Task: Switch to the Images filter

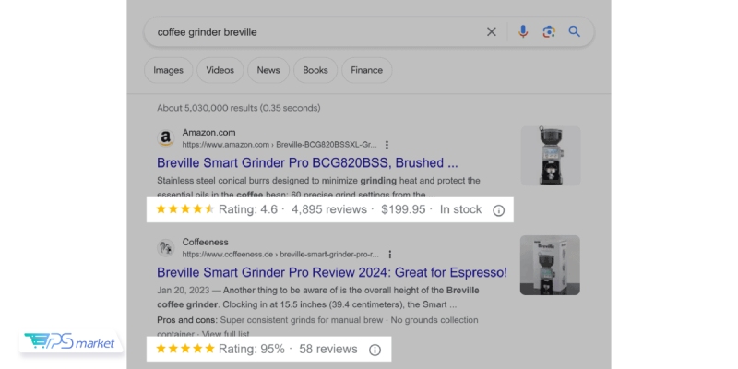Action: coord(168,70)
